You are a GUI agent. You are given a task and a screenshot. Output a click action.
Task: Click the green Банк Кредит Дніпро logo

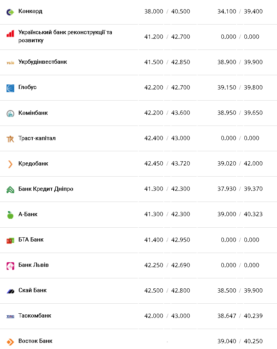[x=10, y=190]
